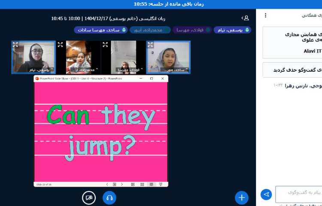Click the 'Alavi IT' text in chat

pyautogui.click(x=312, y=51)
